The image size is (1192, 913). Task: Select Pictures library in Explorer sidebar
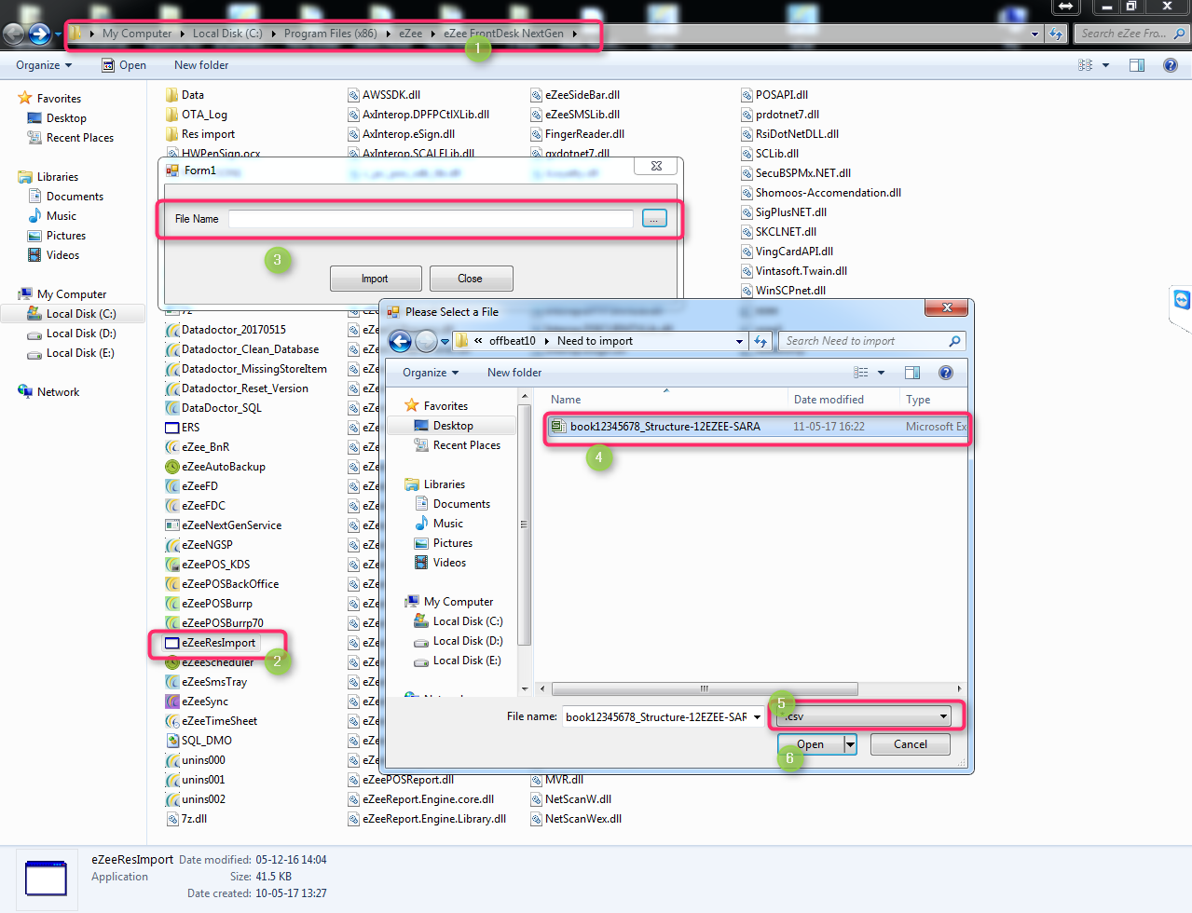(57, 236)
